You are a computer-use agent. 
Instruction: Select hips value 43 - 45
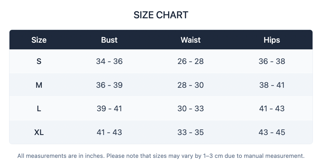click(272, 132)
